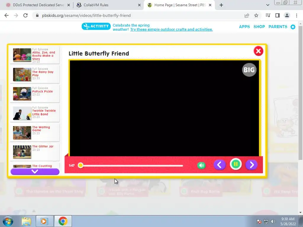
Task: Open The Waiting Game video
Action: (35, 132)
